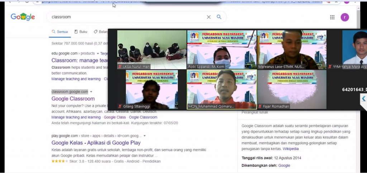Open the purple account avatar

[x=344, y=17]
